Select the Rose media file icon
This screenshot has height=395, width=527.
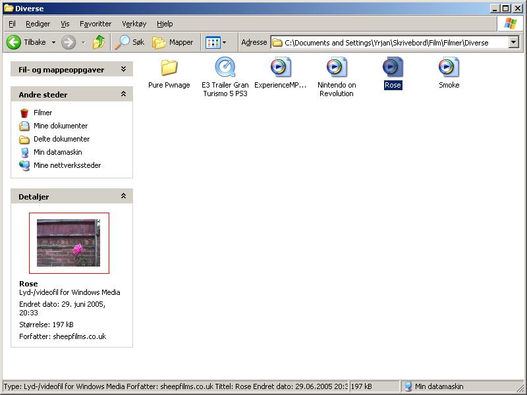click(393, 66)
